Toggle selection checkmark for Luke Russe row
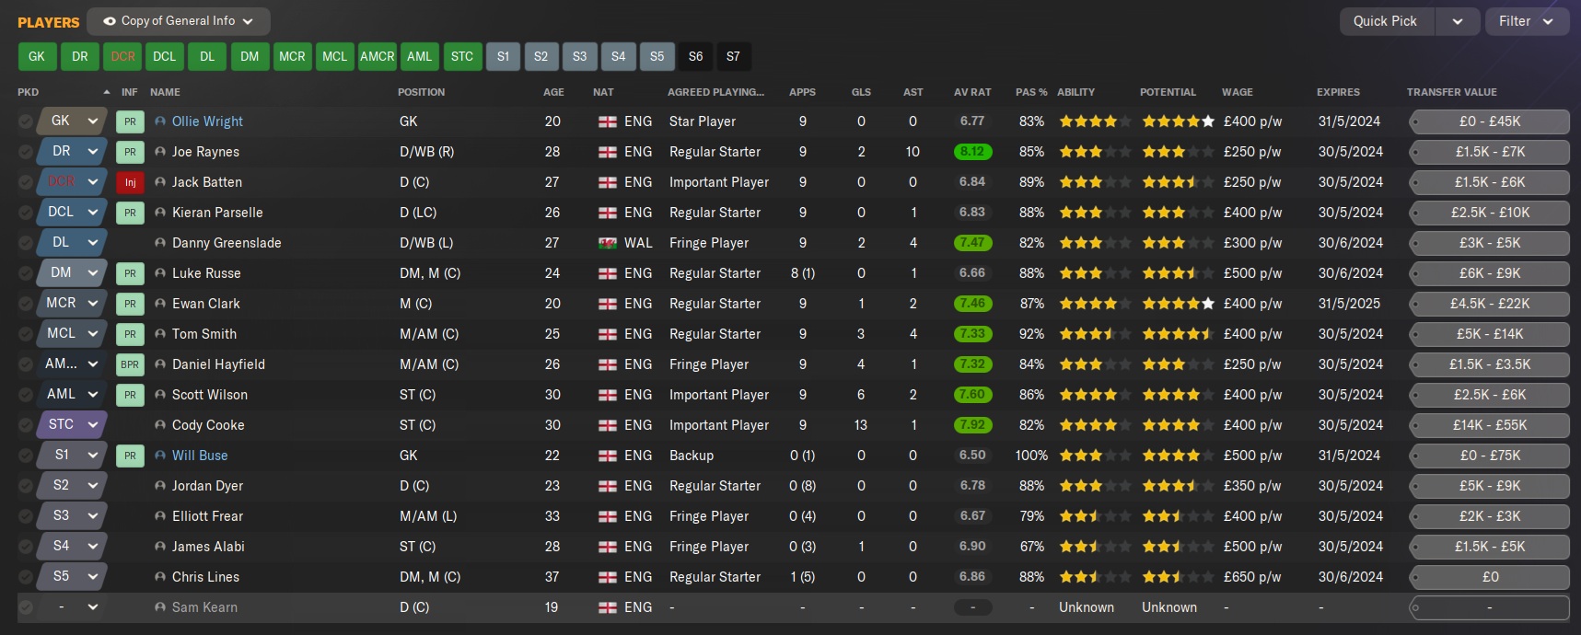Image resolution: width=1581 pixels, height=635 pixels. tap(26, 273)
